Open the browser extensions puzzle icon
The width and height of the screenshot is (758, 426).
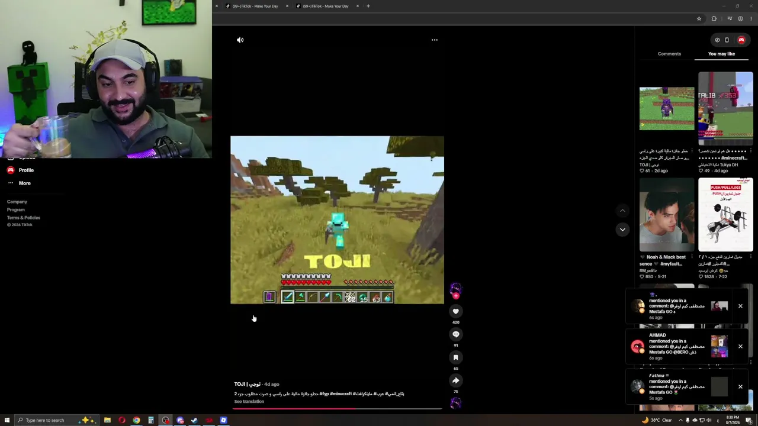tap(714, 19)
